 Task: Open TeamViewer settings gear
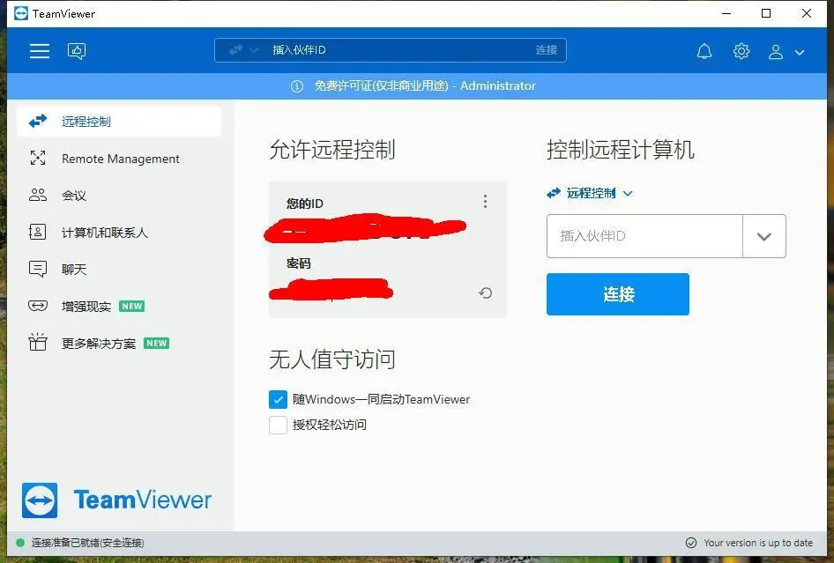tap(741, 50)
